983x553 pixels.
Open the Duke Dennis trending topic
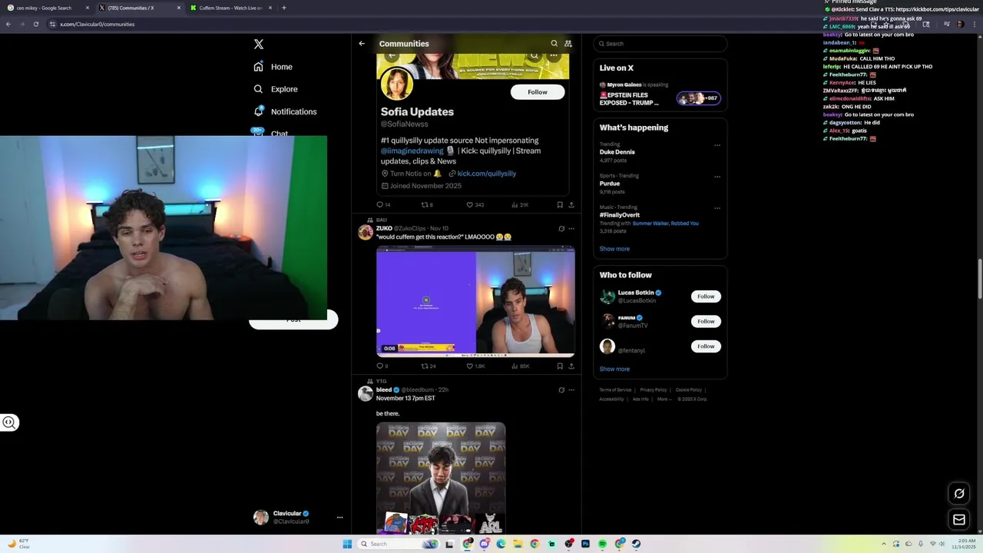coord(617,152)
